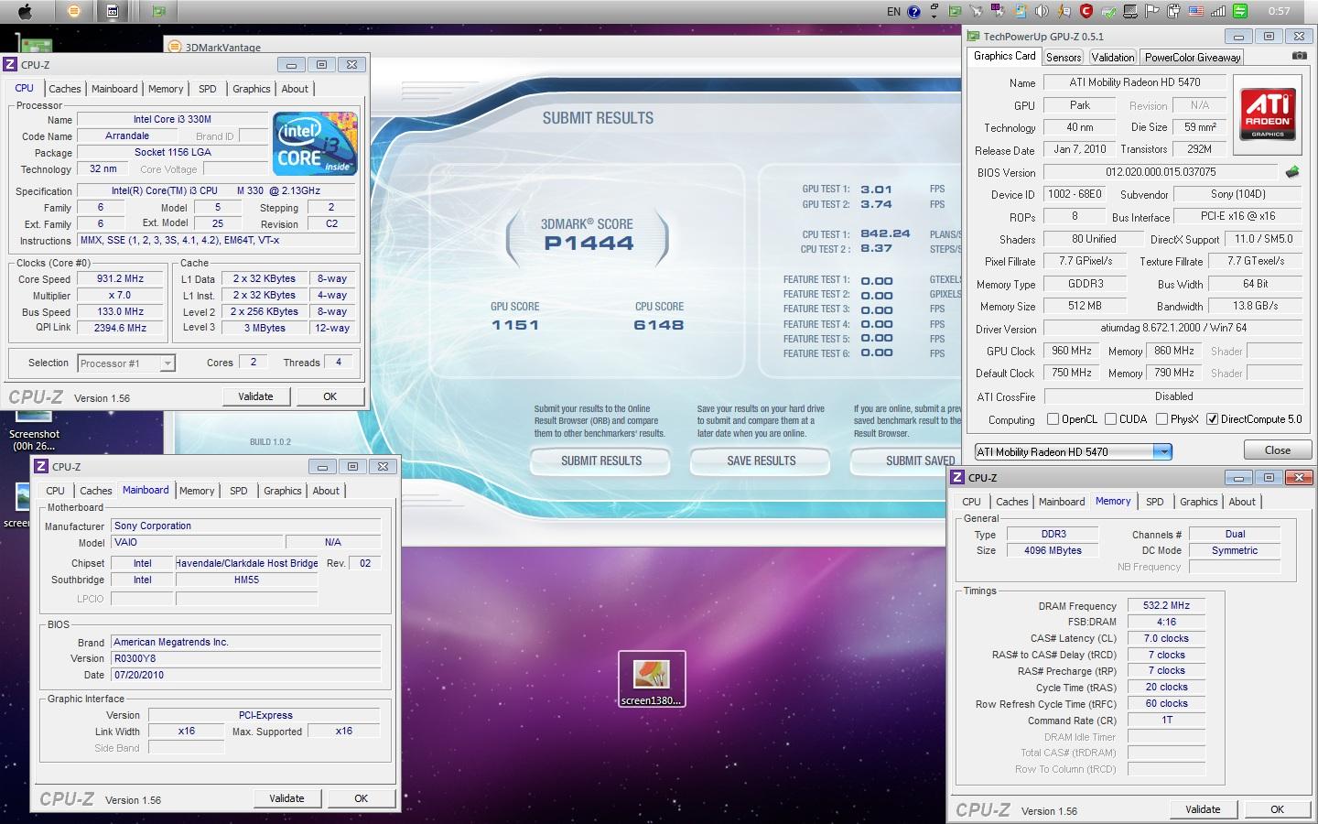Viewport: 1318px width, 824px height.
Task: Click the 3DMarkVantage title bar orange icon
Action: [175, 47]
